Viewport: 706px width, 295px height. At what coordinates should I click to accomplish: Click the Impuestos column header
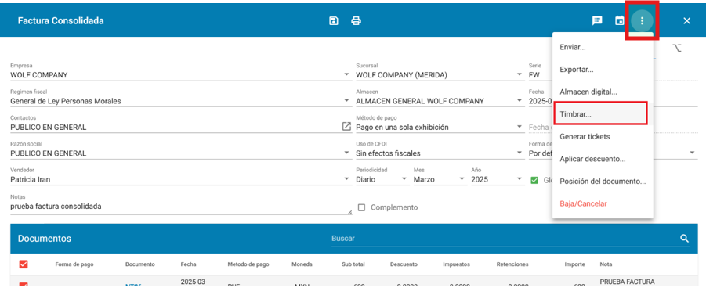coord(457,264)
